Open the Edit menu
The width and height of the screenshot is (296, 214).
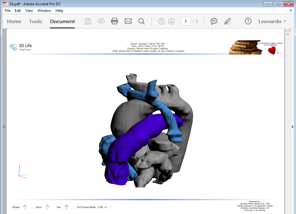point(18,11)
